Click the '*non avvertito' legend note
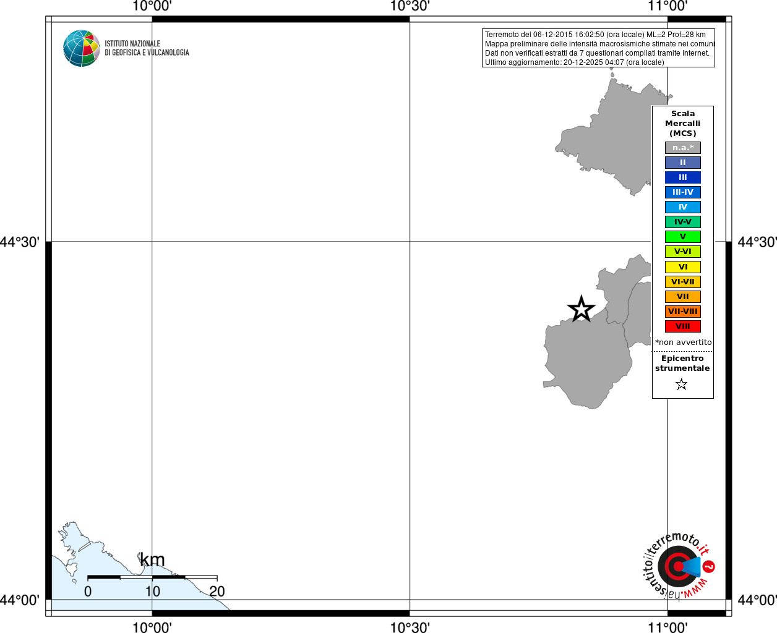The width and height of the screenshot is (777, 633). point(683,342)
